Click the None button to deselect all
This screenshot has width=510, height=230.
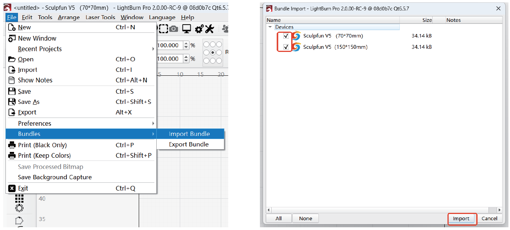point(306,218)
